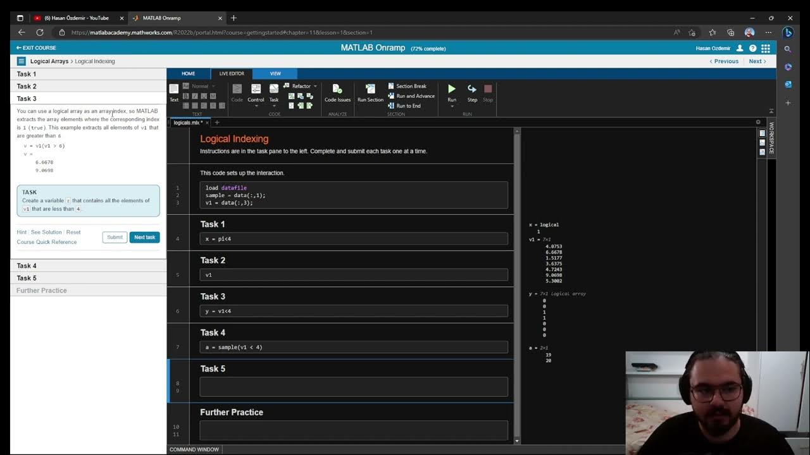Expand the Run button dropdown arrow
This screenshot has width=810, height=455.
click(x=452, y=106)
